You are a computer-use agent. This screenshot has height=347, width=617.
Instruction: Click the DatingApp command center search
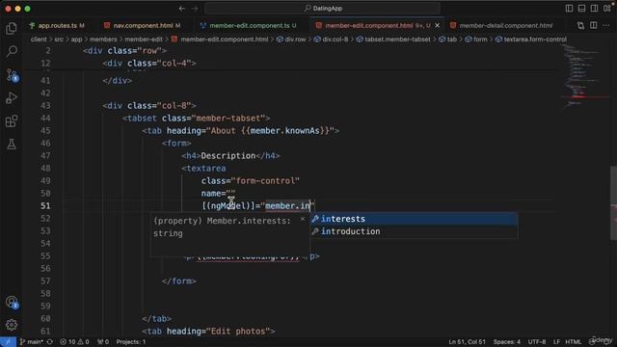323,9
